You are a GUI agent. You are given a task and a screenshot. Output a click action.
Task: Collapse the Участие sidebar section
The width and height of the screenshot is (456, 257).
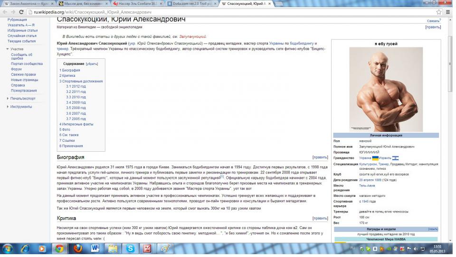point(17,49)
